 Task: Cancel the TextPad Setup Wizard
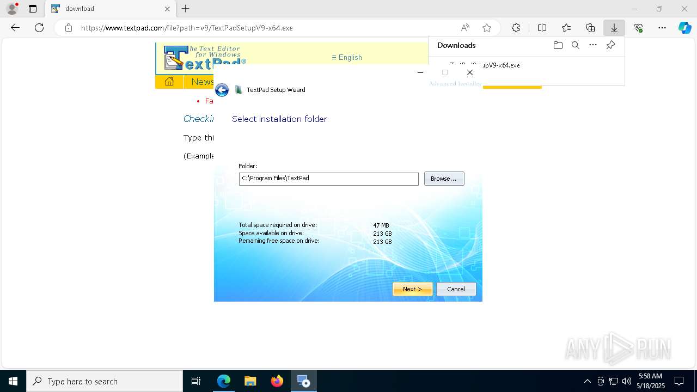point(456,289)
